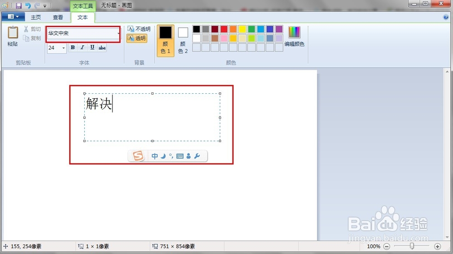Toggle italic formatting
Viewport: 453px width, 254px height.
coord(82,48)
